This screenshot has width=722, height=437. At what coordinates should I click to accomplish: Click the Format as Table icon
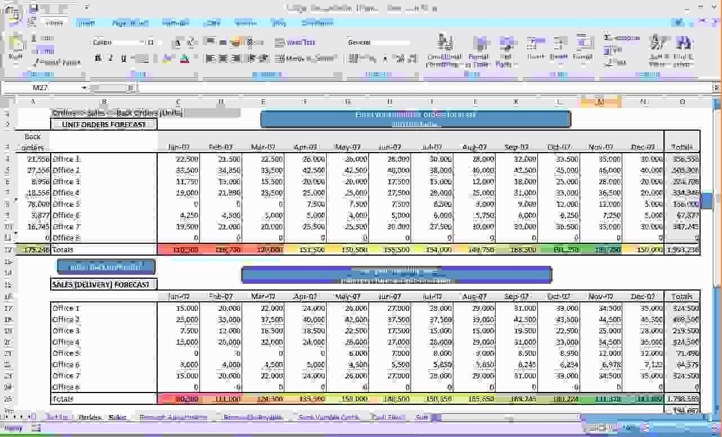coord(479,50)
